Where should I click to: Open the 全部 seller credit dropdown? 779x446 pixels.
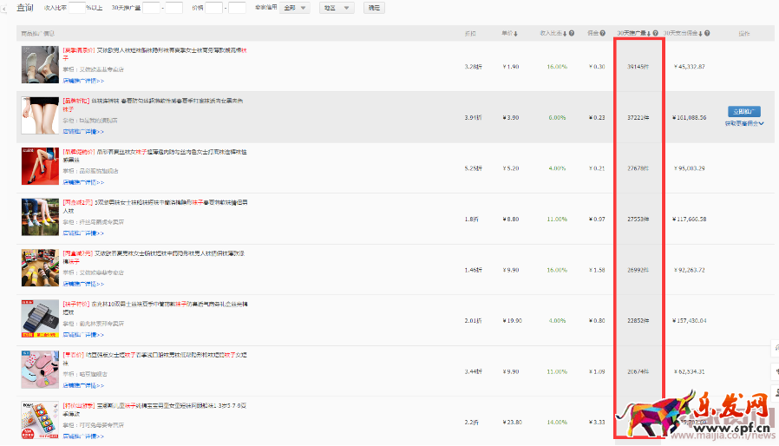click(295, 8)
